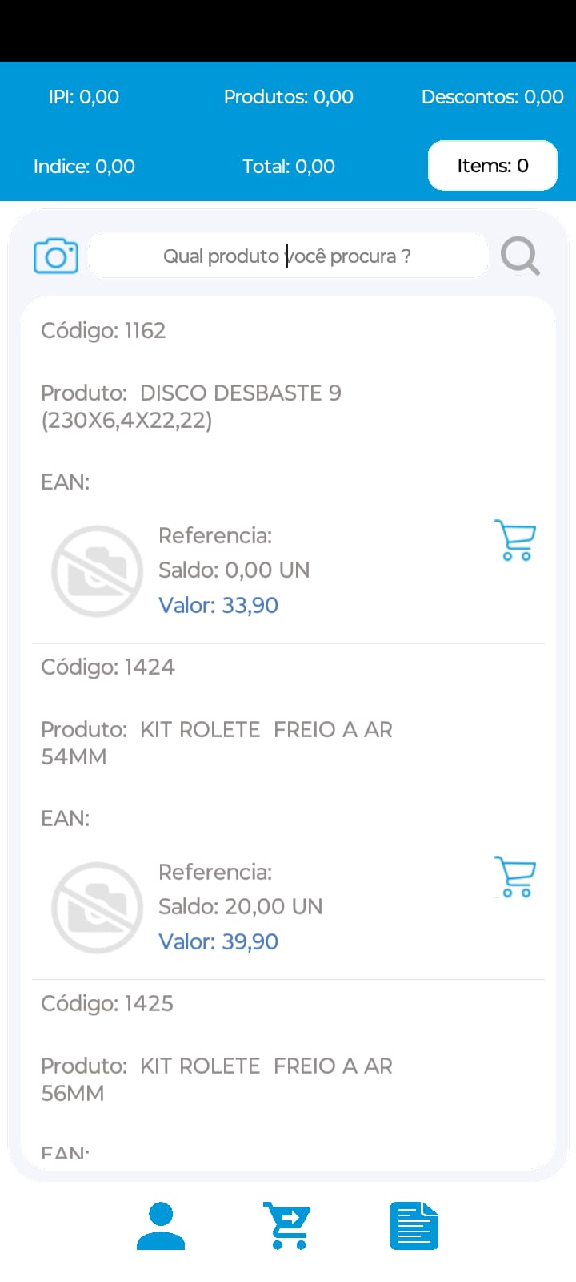Viewport: 576px width, 1282px height.
Task: Click the magnifying glass search icon
Action: click(x=520, y=256)
